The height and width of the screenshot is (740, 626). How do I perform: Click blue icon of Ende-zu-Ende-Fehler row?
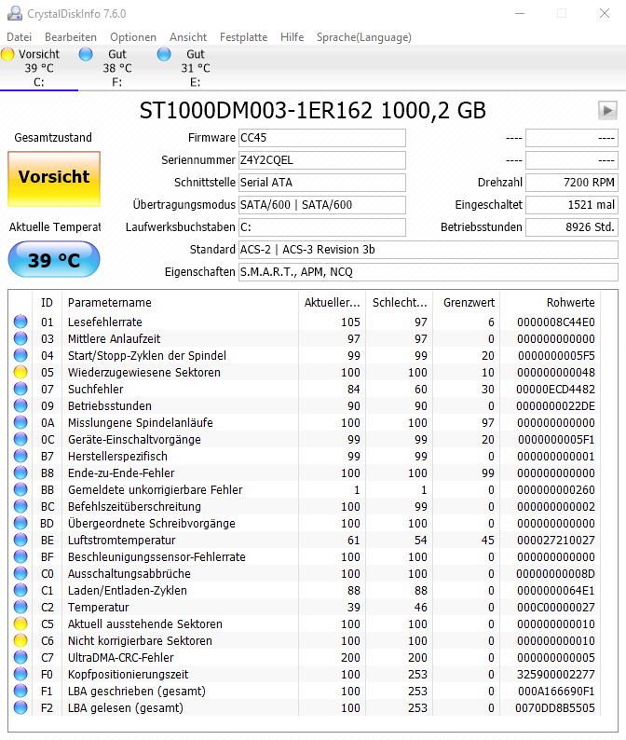pyautogui.click(x=20, y=473)
